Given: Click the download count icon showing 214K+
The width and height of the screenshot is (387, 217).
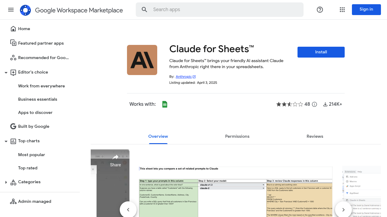Looking at the screenshot, I should [325, 104].
